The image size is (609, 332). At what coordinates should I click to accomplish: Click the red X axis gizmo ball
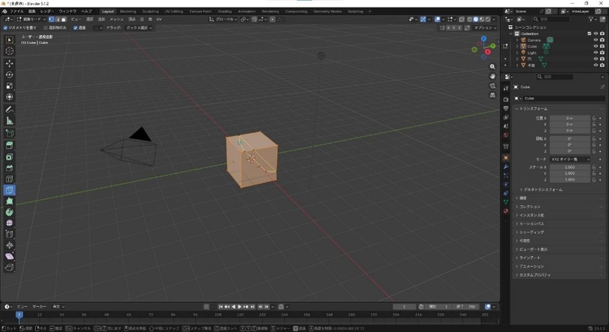(488, 52)
